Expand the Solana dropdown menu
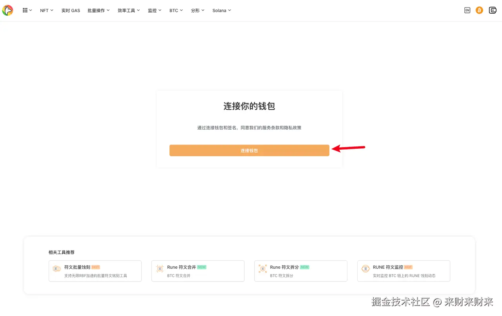Image resolution: width=502 pixels, height=316 pixels. [x=222, y=11]
